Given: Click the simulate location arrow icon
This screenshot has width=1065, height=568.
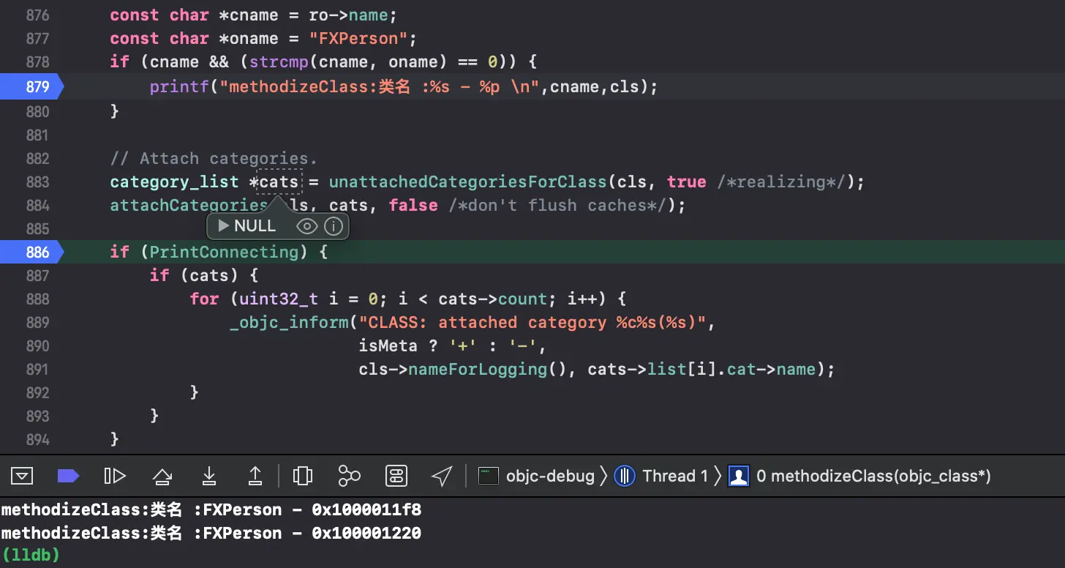Looking at the screenshot, I should [x=442, y=477].
